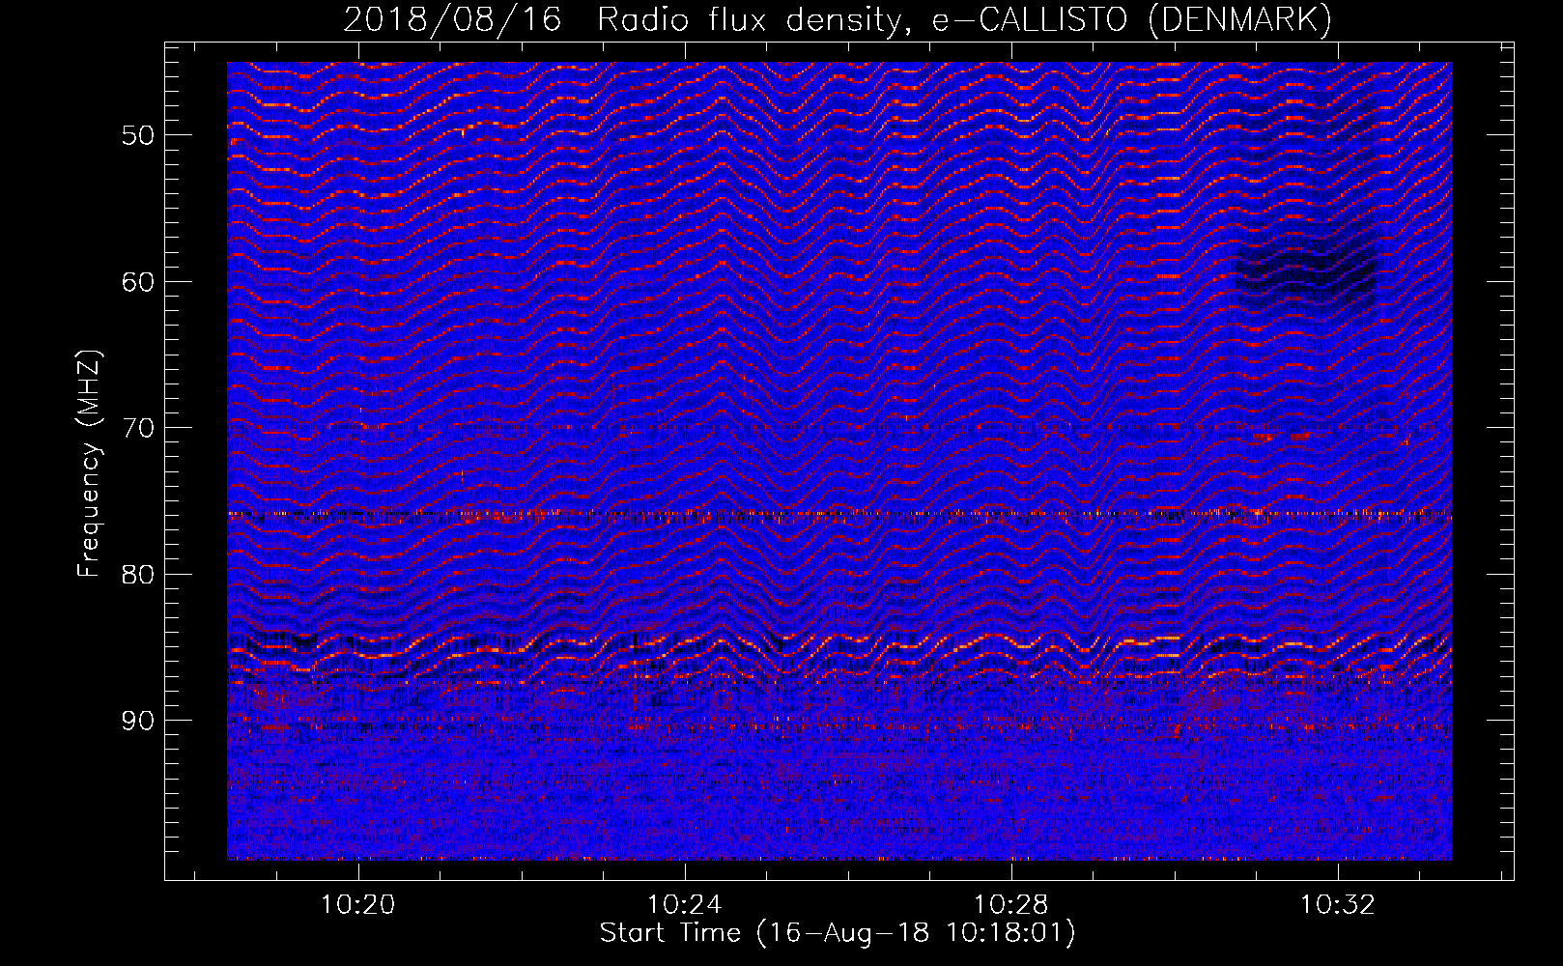Image resolution: width=1563 pixels, height=966 pixels.
Task: Click the 10:32 time tick label
Action: click(1338, 905)
